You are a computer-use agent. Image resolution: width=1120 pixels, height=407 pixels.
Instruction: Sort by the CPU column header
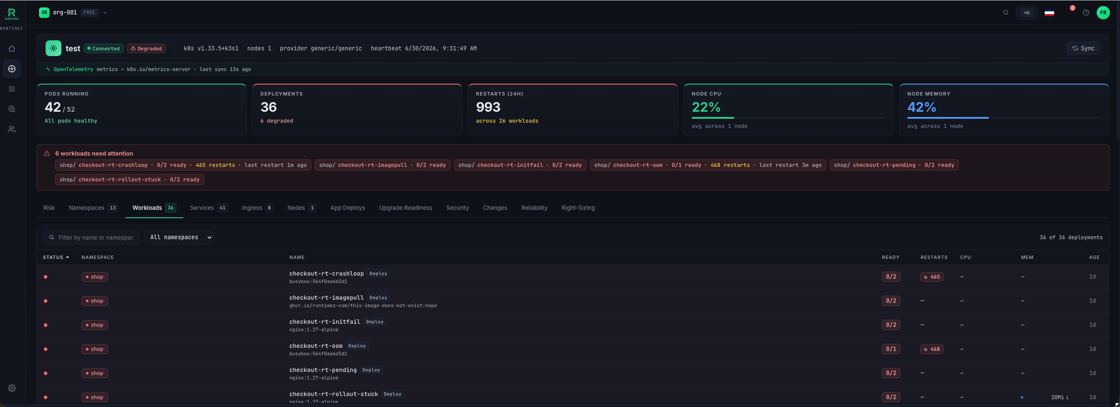click(965, 257)
